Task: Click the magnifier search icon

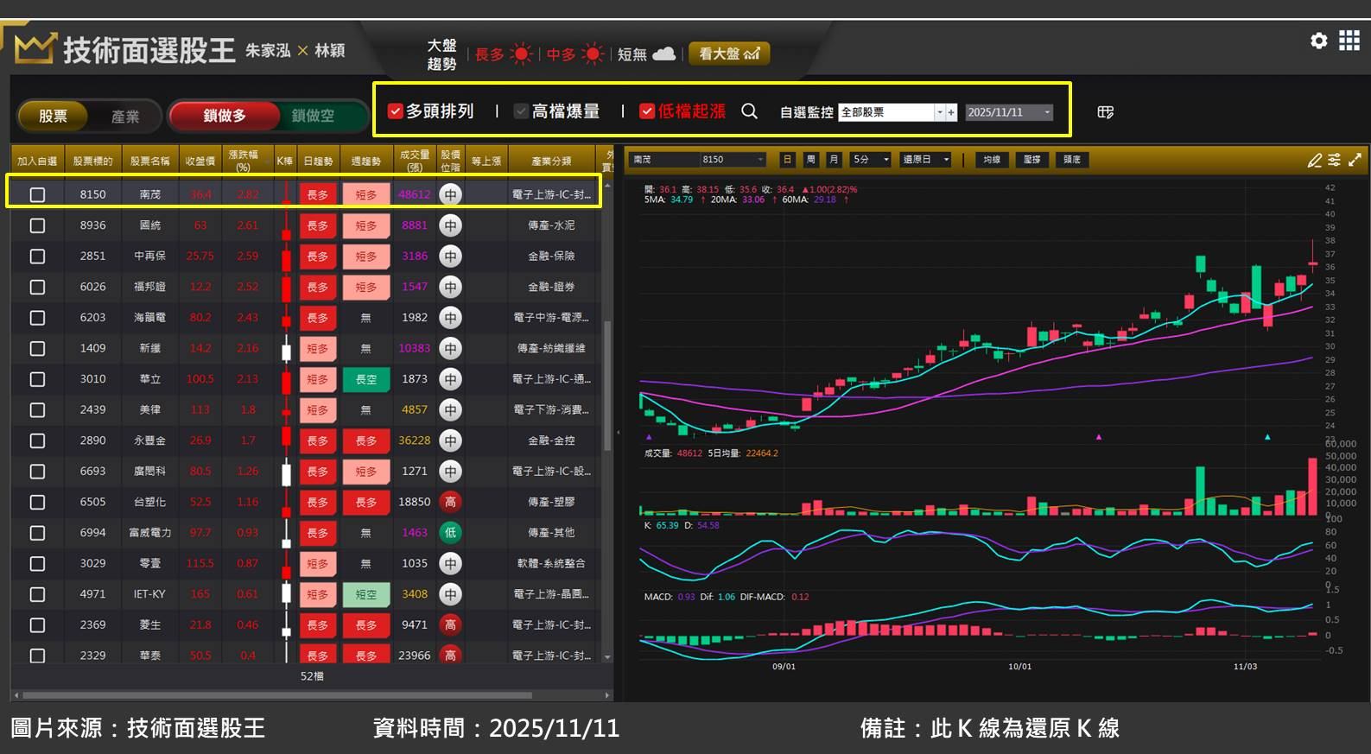Action: [x=749, y=111]
